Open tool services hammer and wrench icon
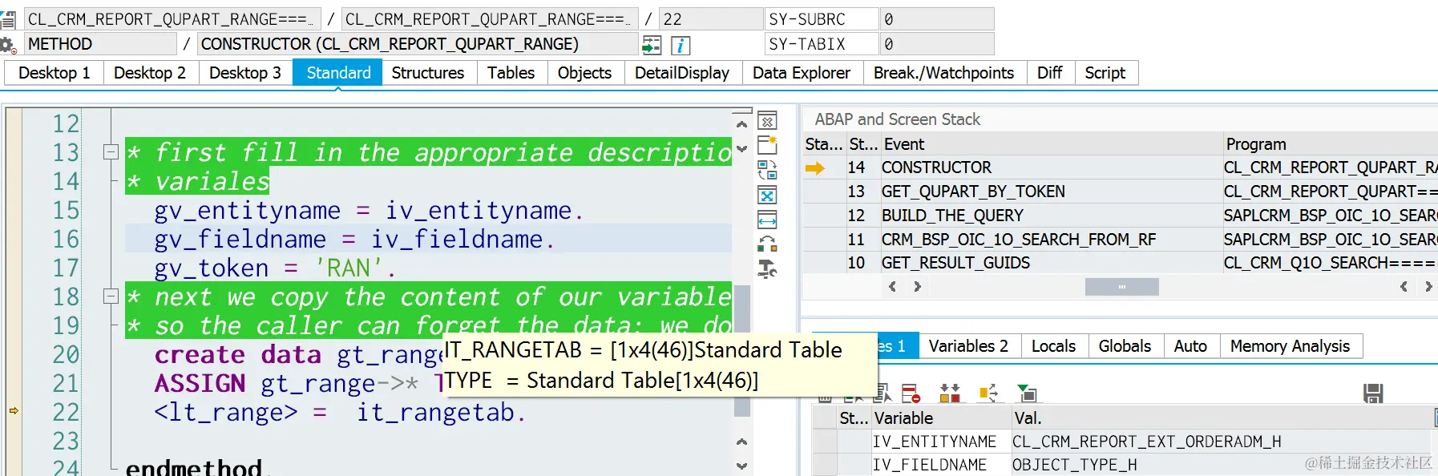1438x476 pixels. coord(767,269)
